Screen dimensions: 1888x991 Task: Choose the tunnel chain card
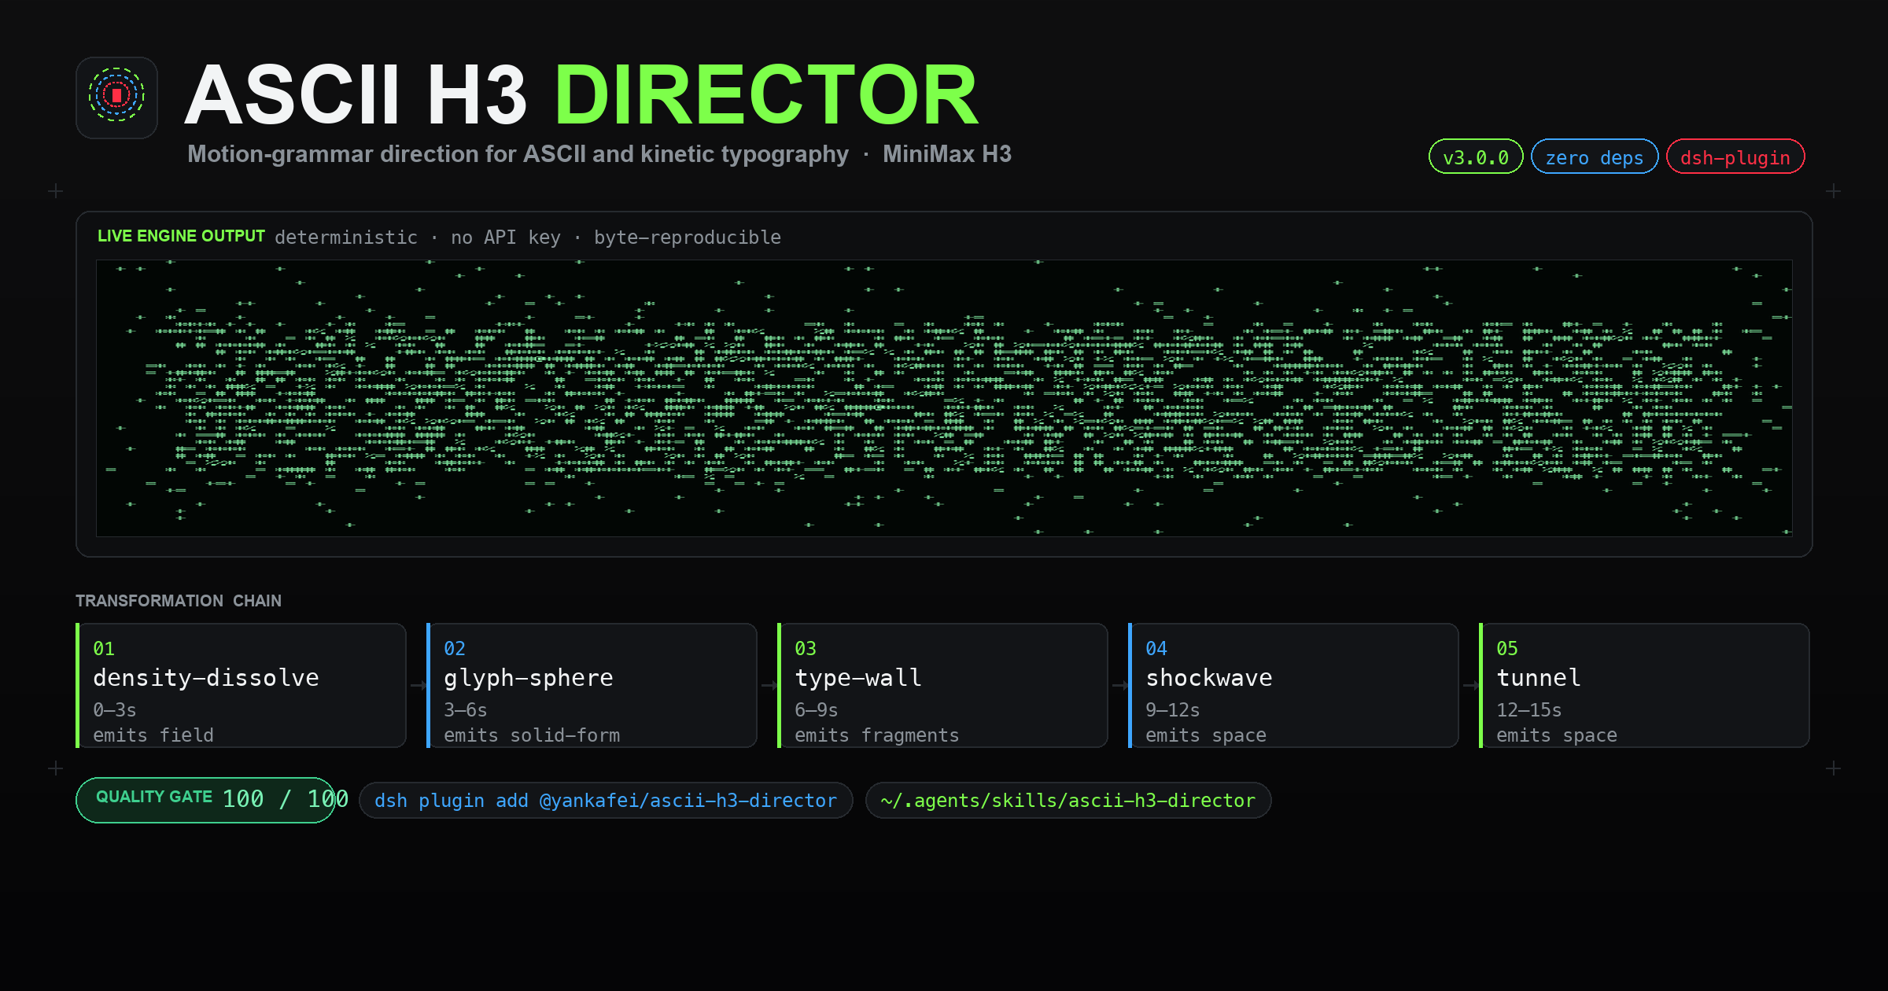click(x=1644, y=685)
